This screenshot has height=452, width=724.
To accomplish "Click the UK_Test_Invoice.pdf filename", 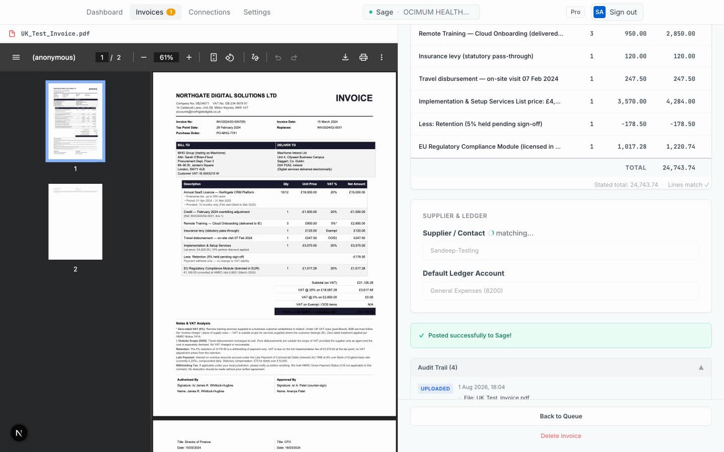I will [x=55, y=34].
